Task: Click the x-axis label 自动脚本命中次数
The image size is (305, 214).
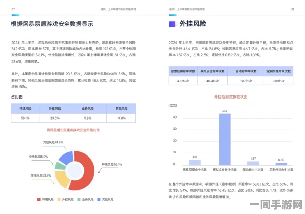Action: tap(253, 170)
